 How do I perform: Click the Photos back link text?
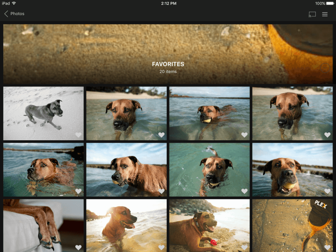17,14
